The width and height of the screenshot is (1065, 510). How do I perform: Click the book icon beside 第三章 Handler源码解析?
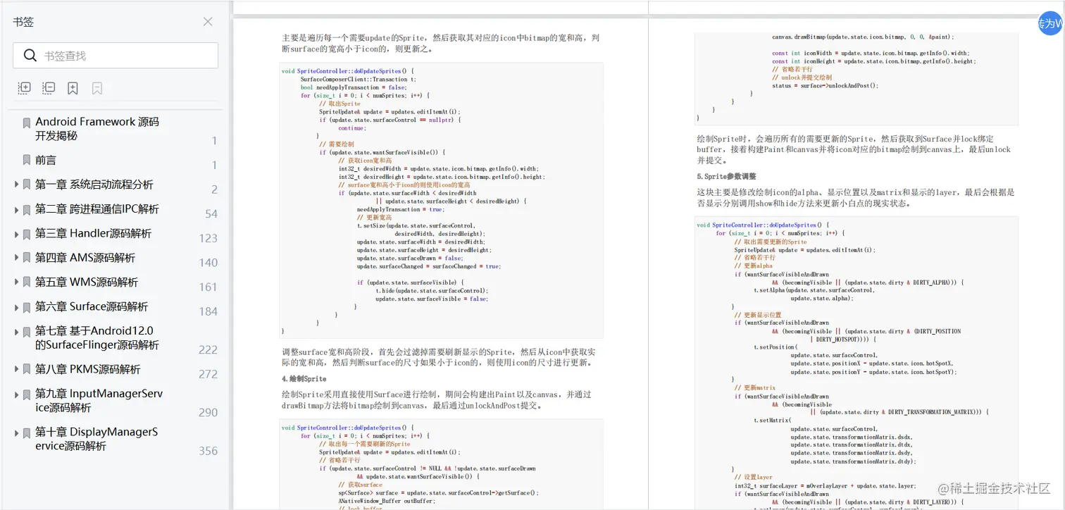coord(25,233)
